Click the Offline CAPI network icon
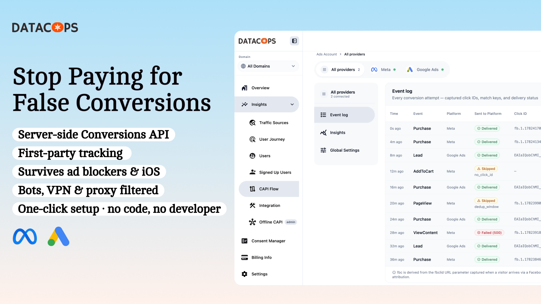 (x=253, y=222)
